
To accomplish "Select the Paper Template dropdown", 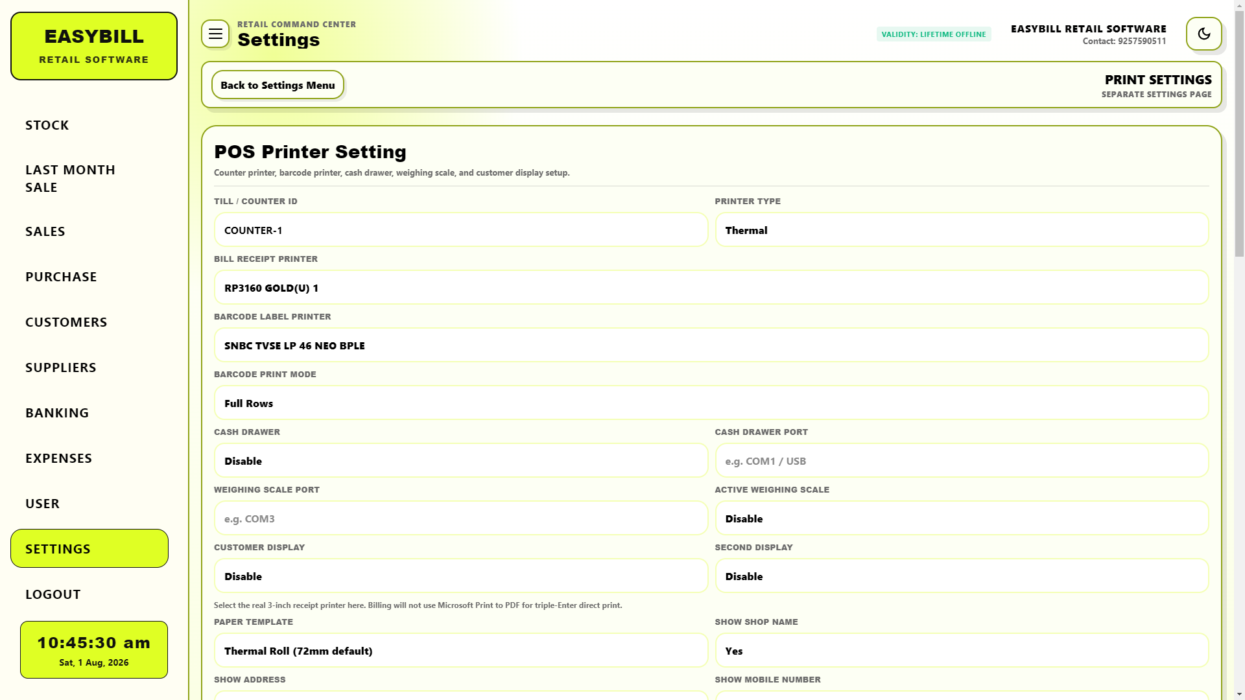I will pyautogui.click(x=461, y=651).
